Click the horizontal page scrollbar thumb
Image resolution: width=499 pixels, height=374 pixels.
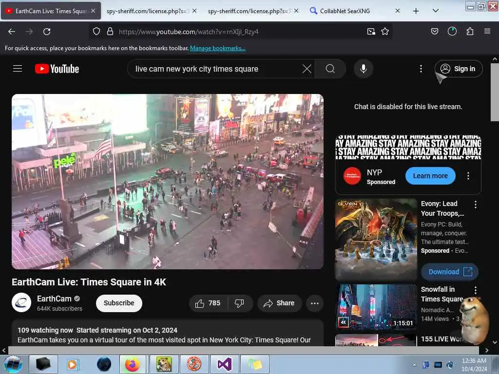pyautogui.click(x=244, y=350)
